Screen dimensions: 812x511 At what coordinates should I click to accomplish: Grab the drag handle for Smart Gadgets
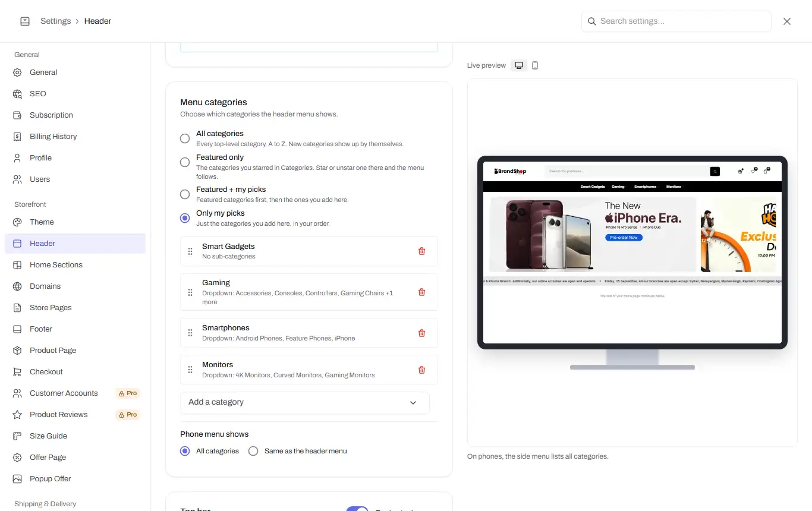190,251
